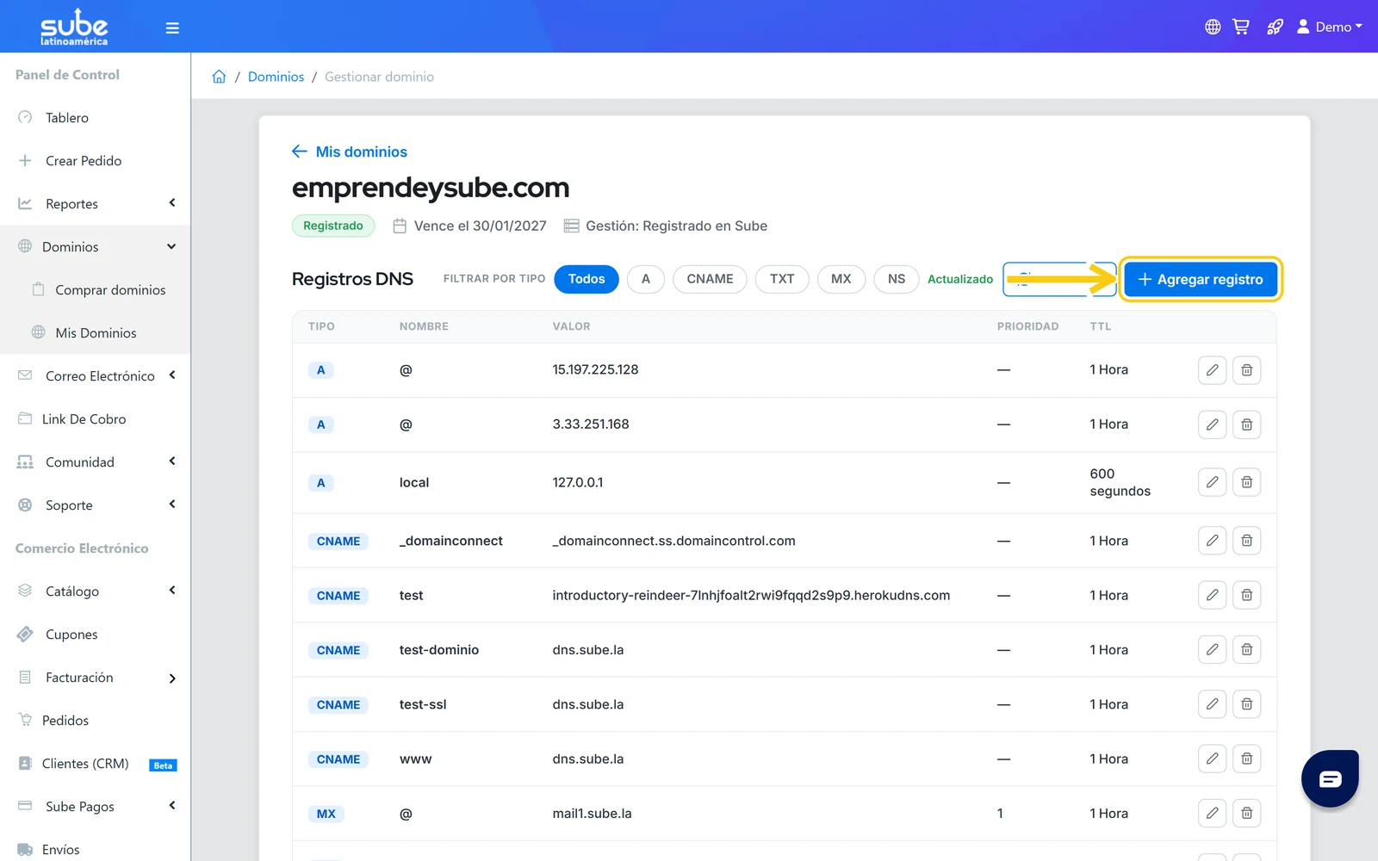Viewport: 1378px width, 861px height.
Task: Go back to Mis dominios
Action: tap(349, 152)
